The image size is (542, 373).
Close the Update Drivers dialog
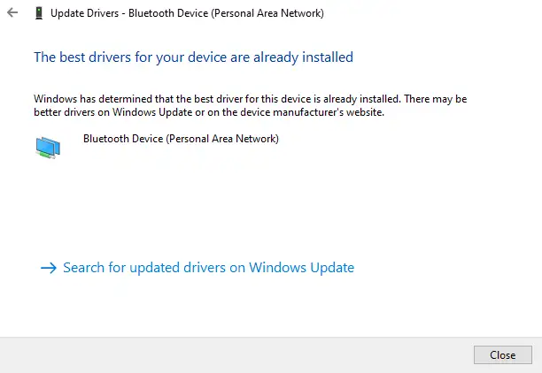coord(503,354)
